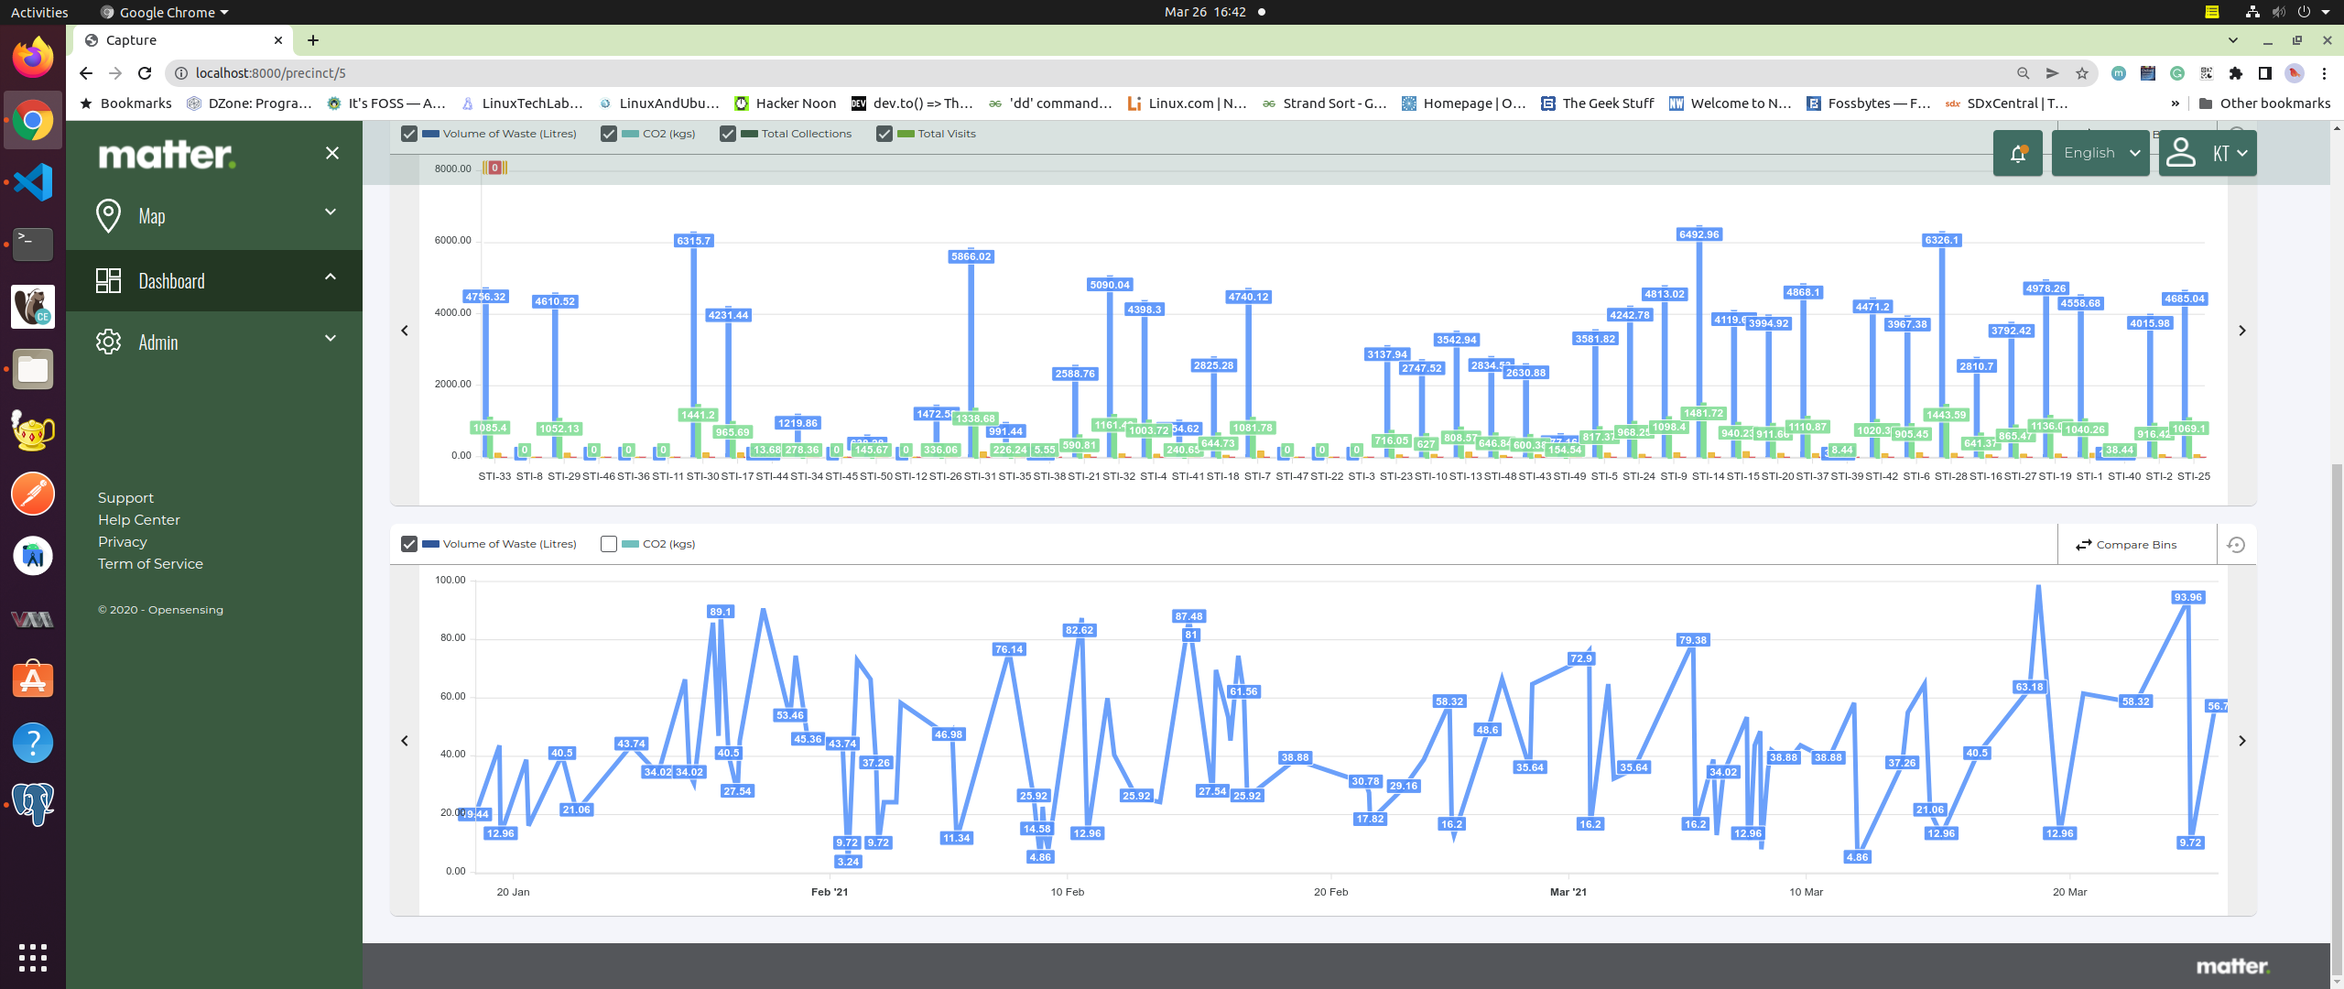Open the English language dropdown
The height and width of the screenshot is (989, 2344).
tap(2100, 154)
